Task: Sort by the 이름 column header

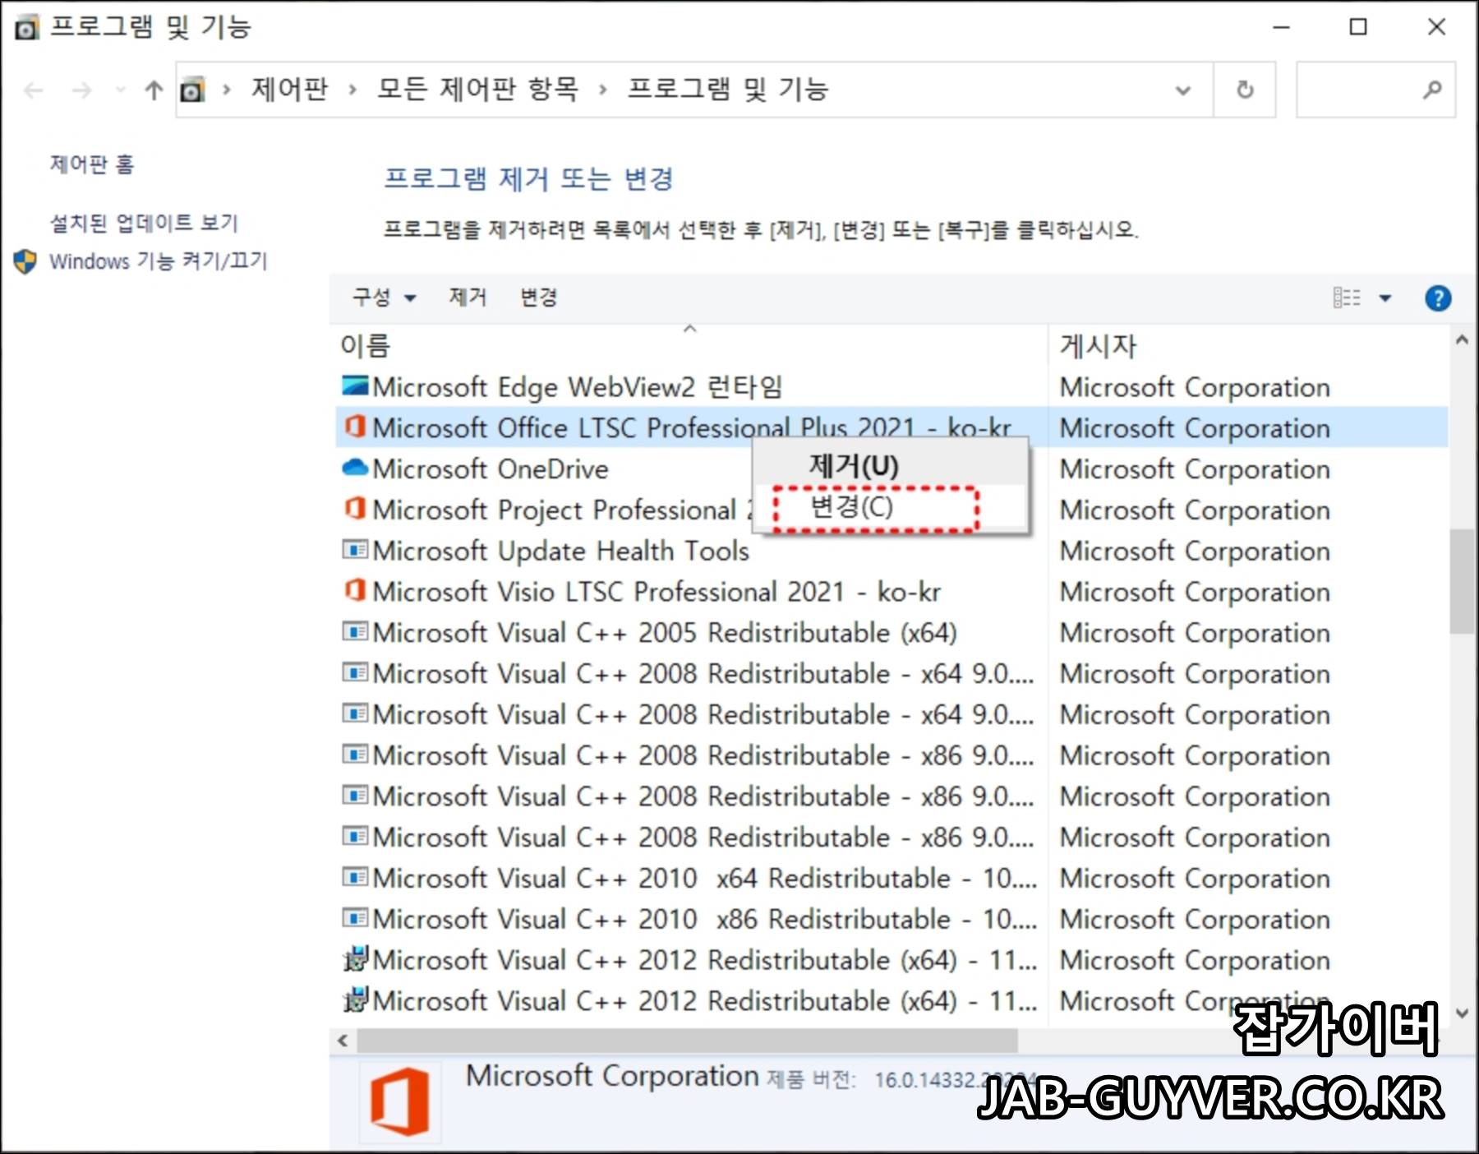Action: [x=690, y=345]
